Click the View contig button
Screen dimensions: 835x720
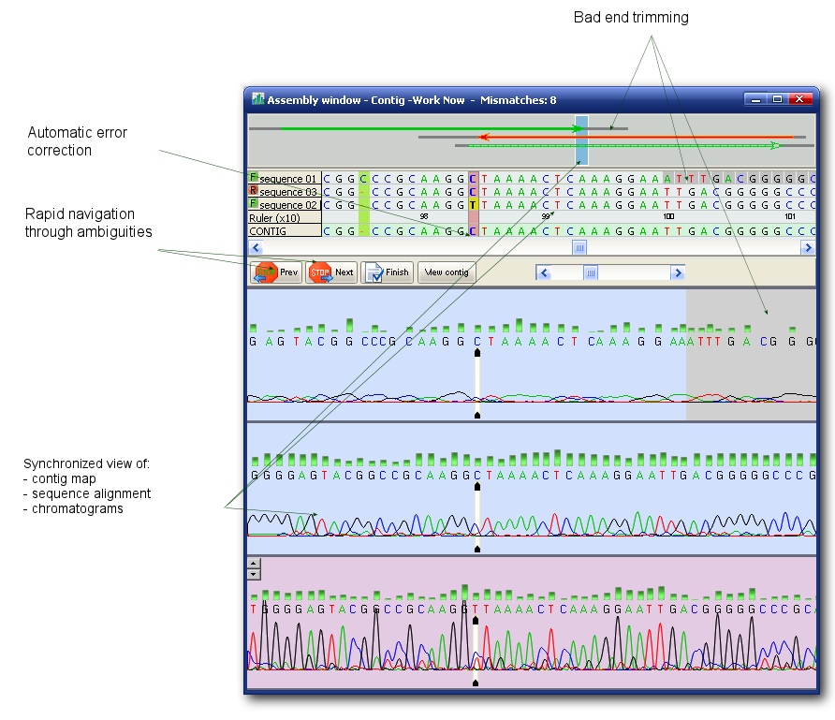coord(447,272)
